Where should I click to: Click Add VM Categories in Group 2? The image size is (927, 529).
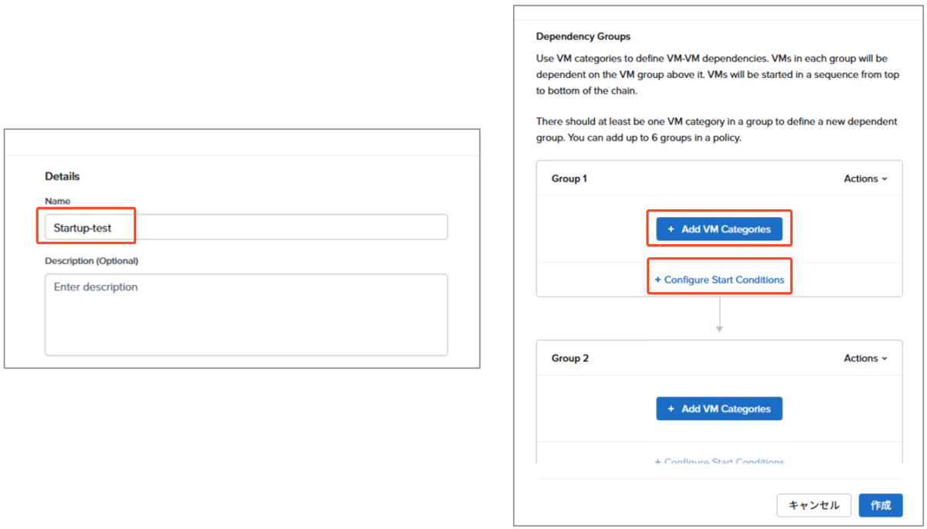point(719,409)
